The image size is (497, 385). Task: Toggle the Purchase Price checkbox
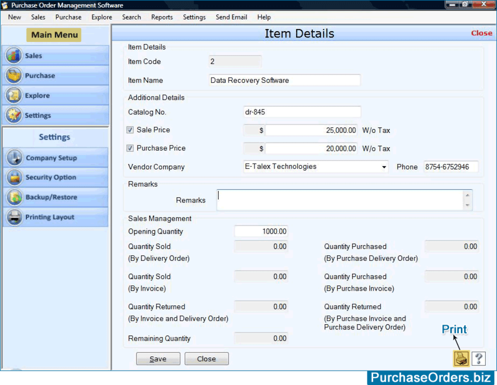pos(130,148)
